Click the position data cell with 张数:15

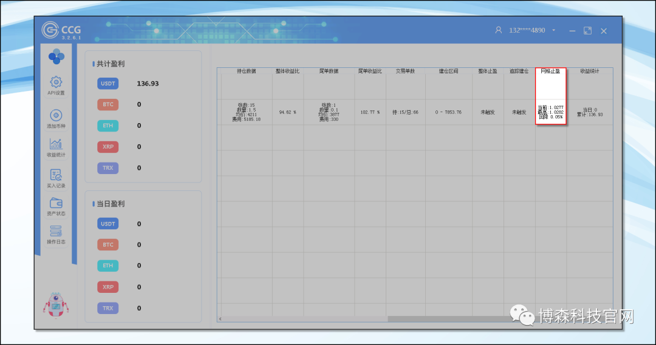pos(247,112)
